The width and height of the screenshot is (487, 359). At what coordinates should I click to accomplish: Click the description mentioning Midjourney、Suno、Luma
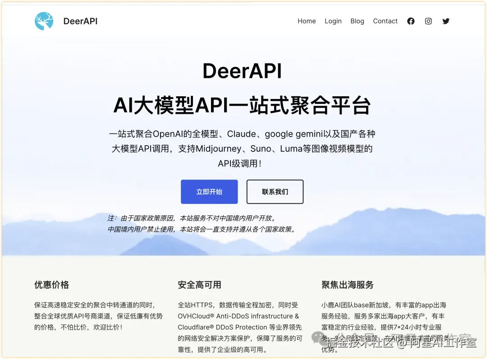(242, 148)
